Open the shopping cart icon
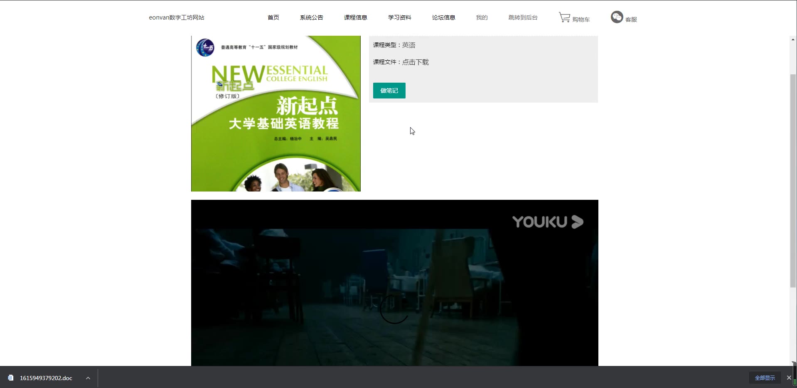The width and height of the screenshot is (797, 388). coord(564,17)
